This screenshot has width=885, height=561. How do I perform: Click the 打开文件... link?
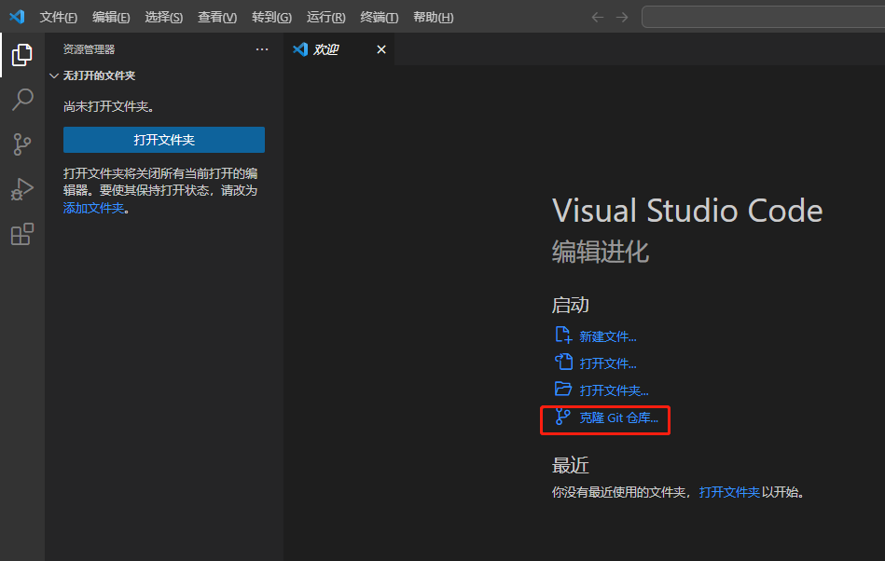[608, 363]
